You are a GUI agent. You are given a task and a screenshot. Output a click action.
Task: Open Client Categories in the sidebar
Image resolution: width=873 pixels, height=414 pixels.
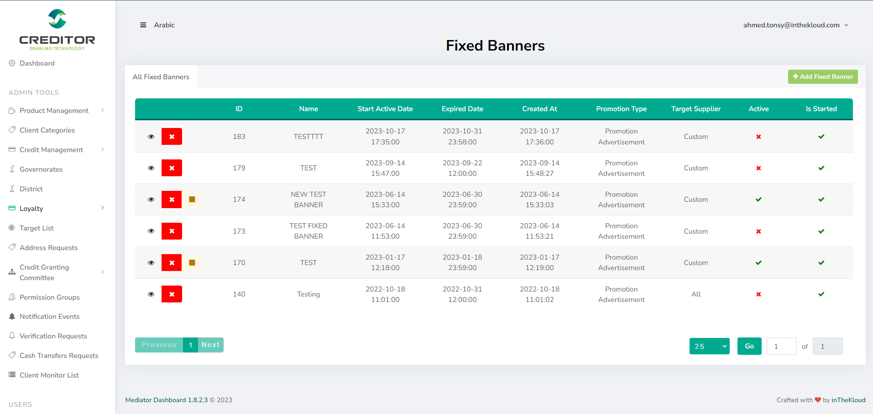tap(47, 130)
